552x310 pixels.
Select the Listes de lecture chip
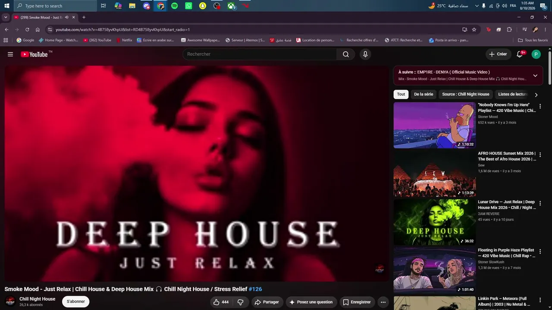(513, 94)
